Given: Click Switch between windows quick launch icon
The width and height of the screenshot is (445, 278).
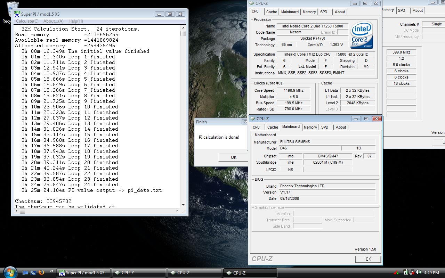Looking at the screenshot, I should 33,273.
